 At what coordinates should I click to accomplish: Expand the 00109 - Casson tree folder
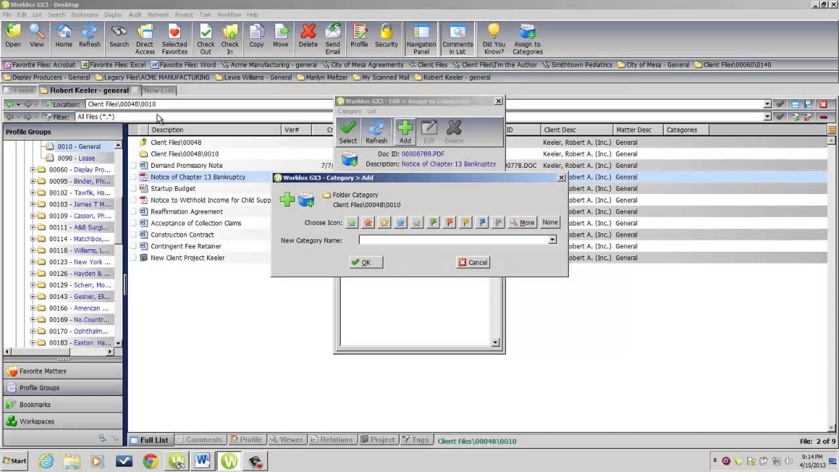point(33,216)
